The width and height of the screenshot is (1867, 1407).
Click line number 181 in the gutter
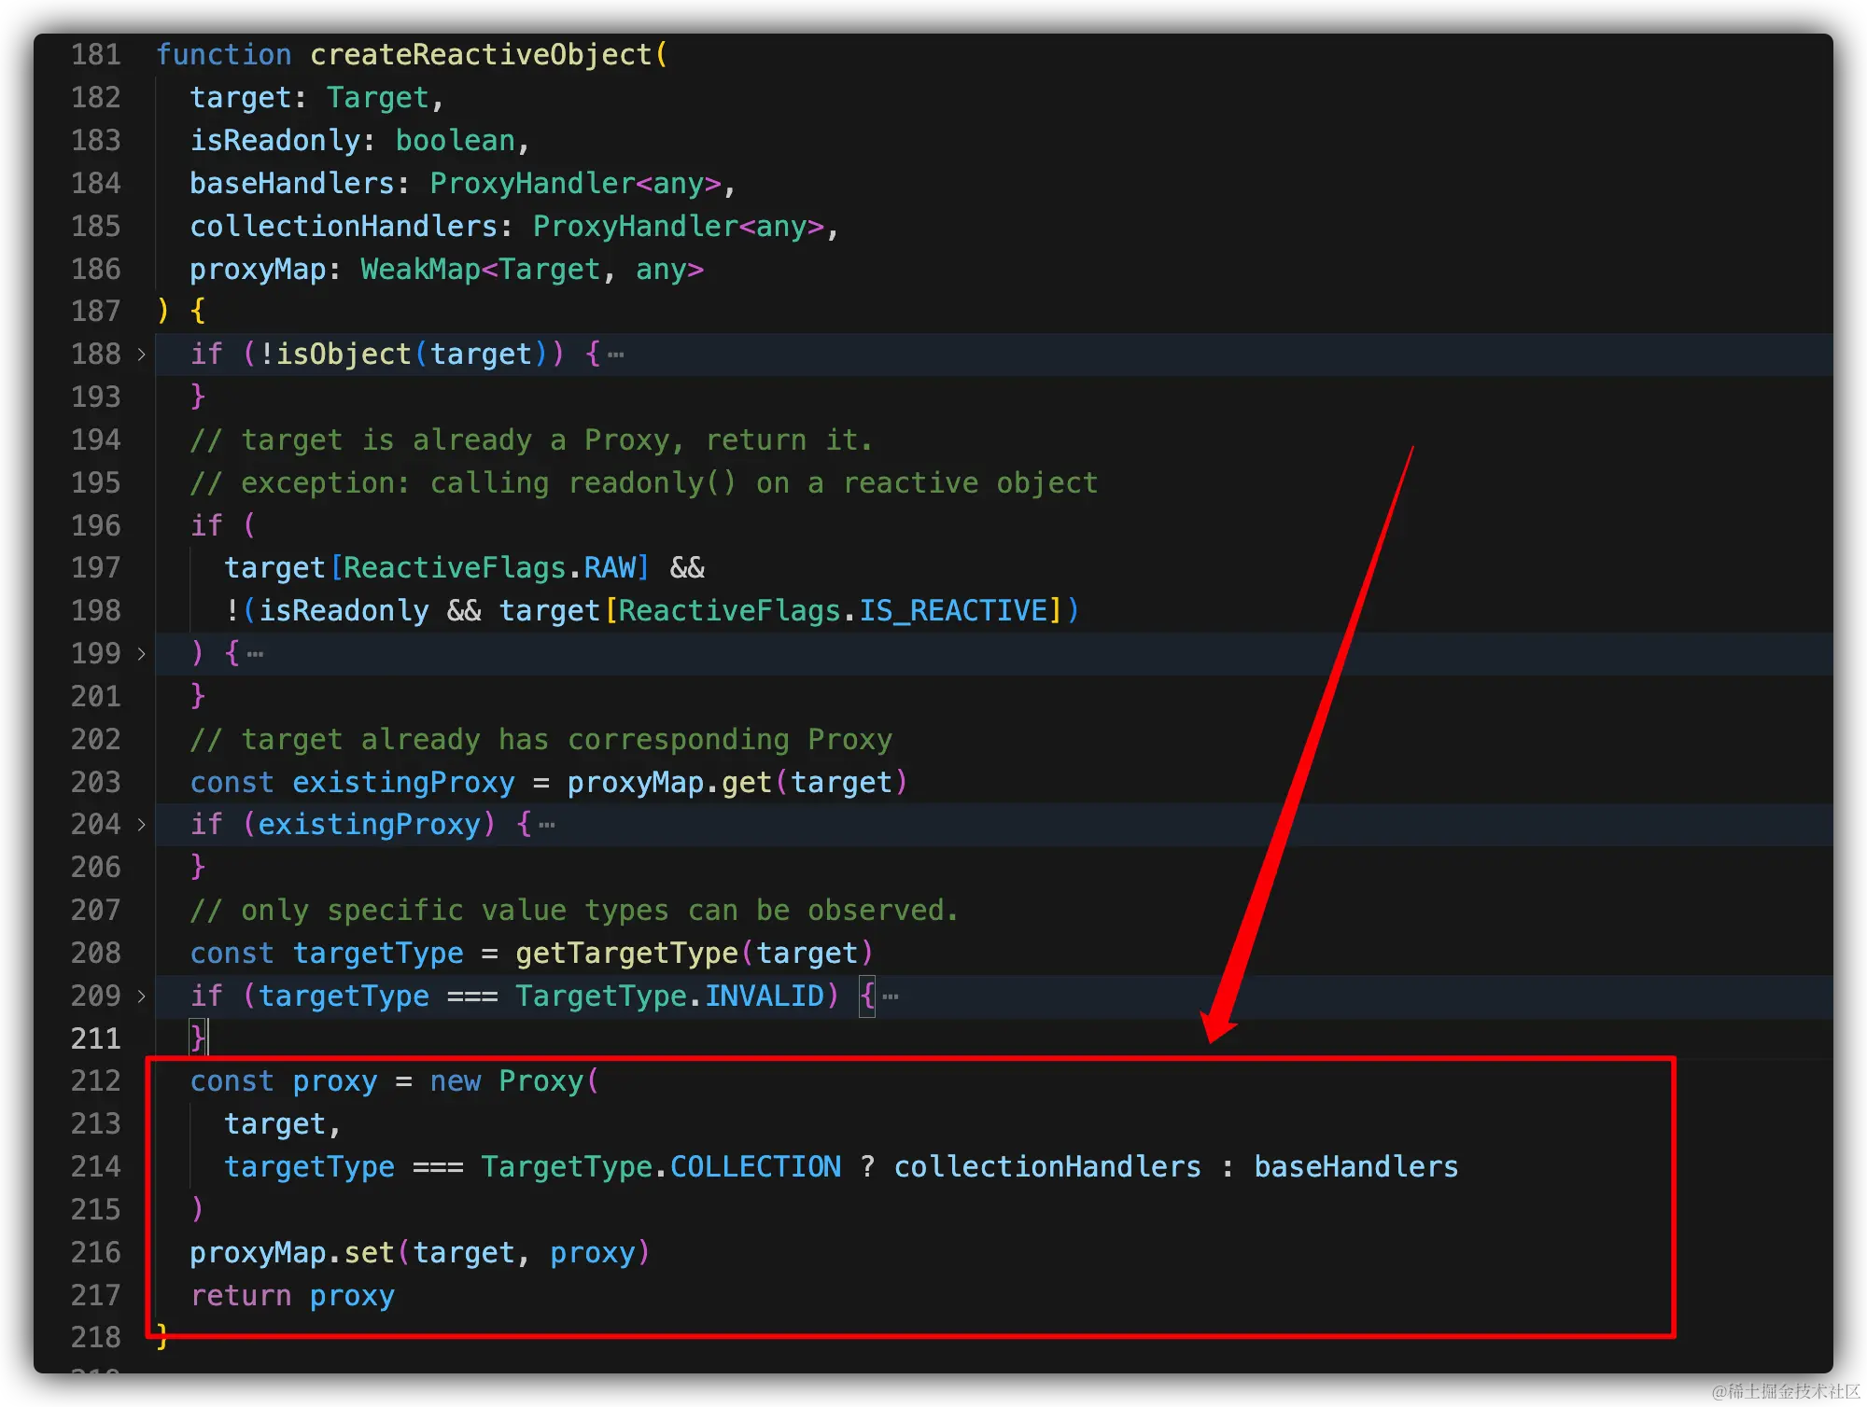[x=96, y=55]
